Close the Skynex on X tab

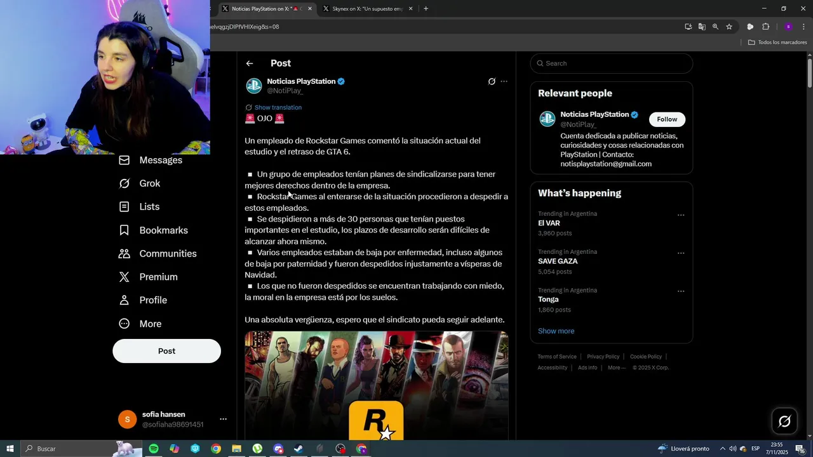click(410, 9)
